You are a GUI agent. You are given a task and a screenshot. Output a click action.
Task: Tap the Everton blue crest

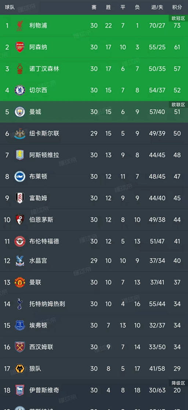20,325
